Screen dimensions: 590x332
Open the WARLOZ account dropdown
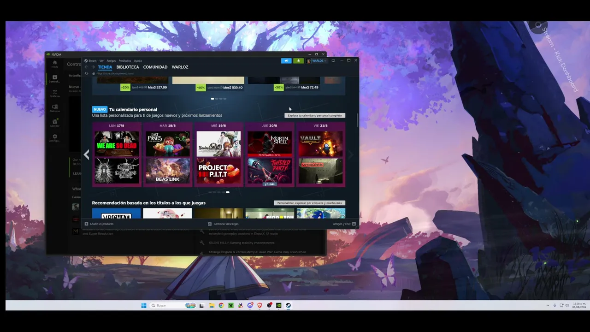click(319, 61)
